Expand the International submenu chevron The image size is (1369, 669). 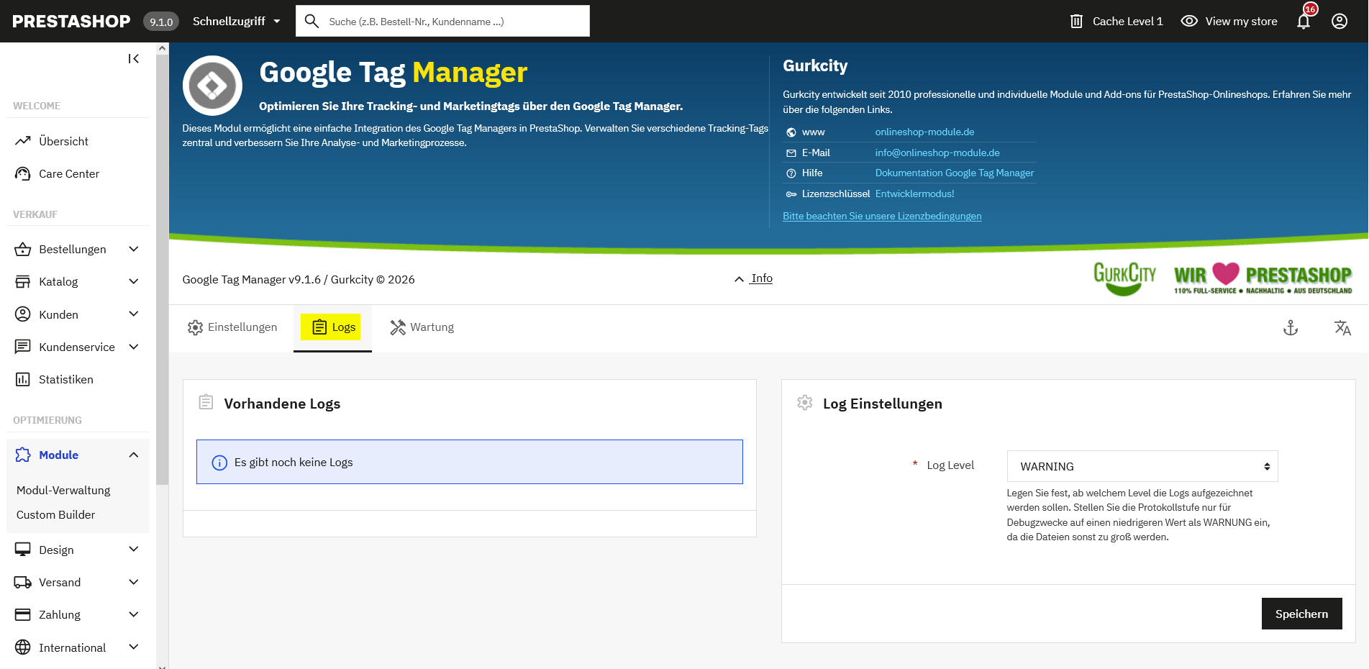133,647
